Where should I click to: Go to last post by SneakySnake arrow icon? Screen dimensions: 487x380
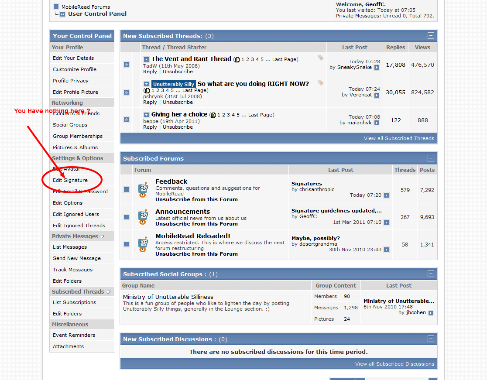(377, 67)
